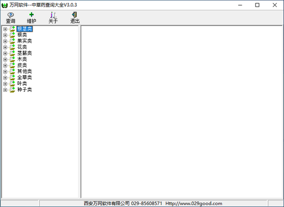The width and height of the screenshot is (284, 207).
Task: Select the 根类 category label
Action: coord(22,35)
